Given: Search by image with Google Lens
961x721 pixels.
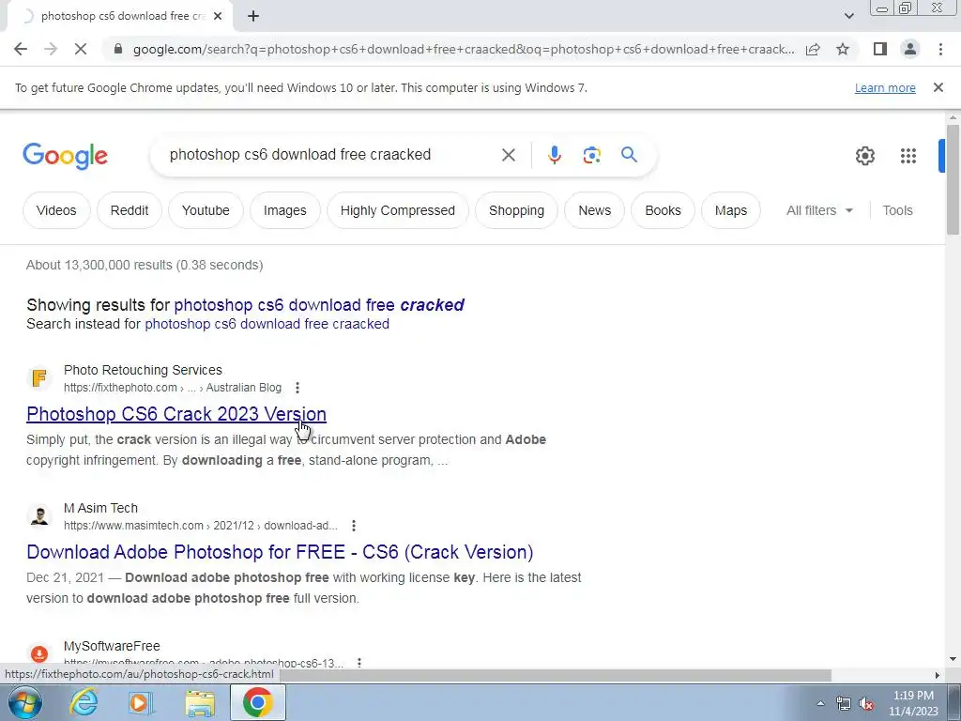Looking at the screenshot, I should pos(591,155).
